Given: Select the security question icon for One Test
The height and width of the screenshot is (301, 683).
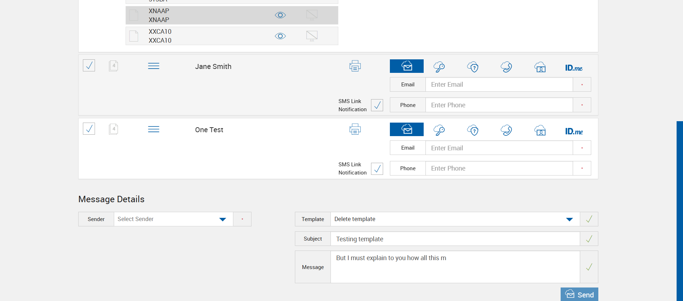Looking at the screenshot, I should 473,130.
